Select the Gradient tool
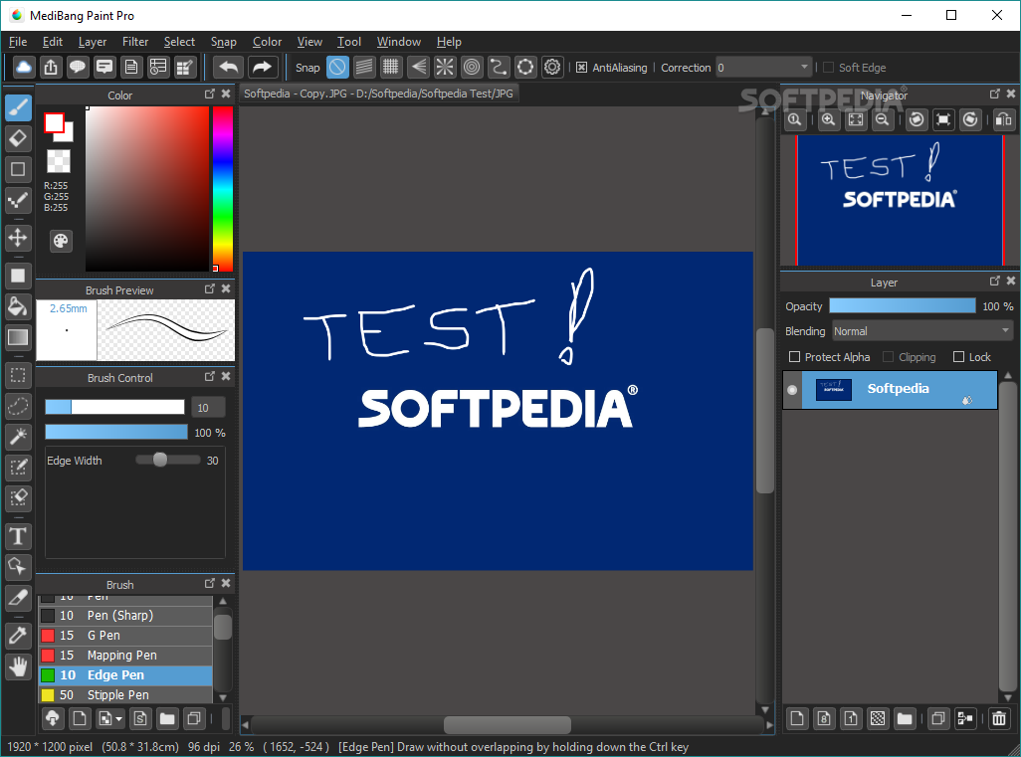The width and height of the screenshot is (1021, 757). (x=18, y=337)
